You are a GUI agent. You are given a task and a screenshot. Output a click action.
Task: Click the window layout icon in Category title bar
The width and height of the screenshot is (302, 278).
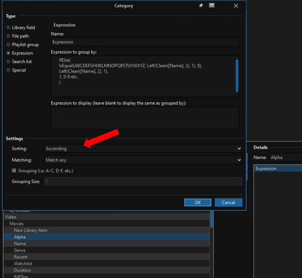(x=212, y=5)
